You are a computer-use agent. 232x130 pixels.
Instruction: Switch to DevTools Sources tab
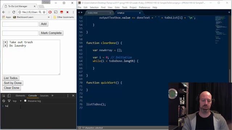point(44,96)
